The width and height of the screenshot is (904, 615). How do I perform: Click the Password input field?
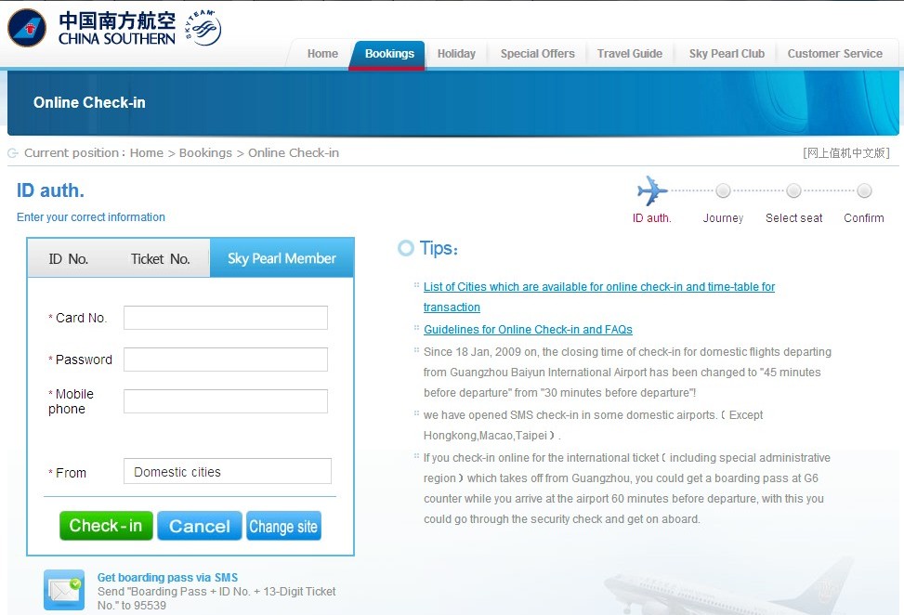pos(226,360)
